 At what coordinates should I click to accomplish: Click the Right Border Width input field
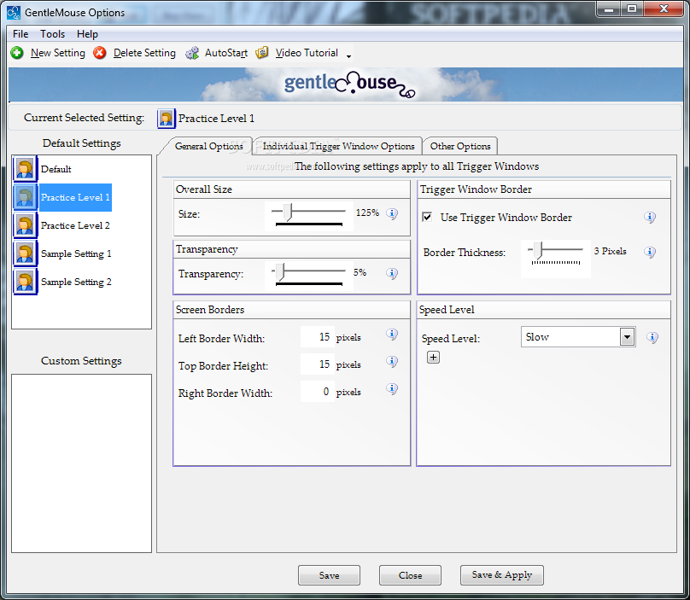(318, 392)
